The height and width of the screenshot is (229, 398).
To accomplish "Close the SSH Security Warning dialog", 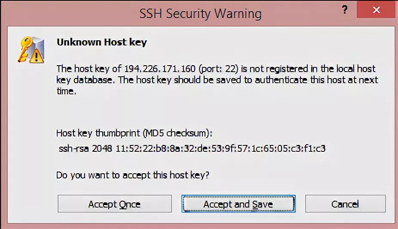I will click(376, 10).
